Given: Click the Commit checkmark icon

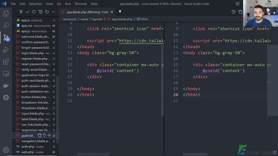Looking at the screenshot, I should click(27, 12).
